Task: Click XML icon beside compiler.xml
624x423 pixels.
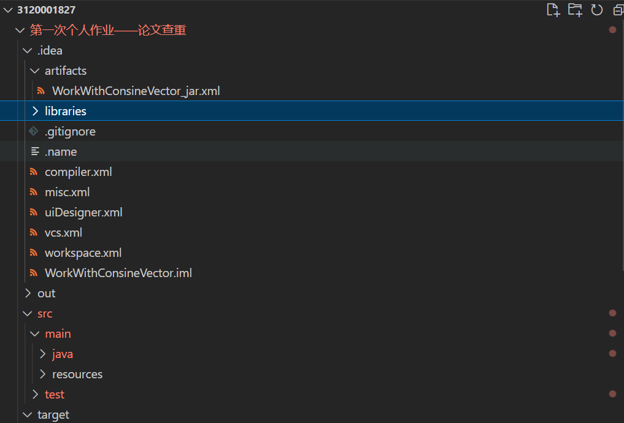Action: (34, 172)
